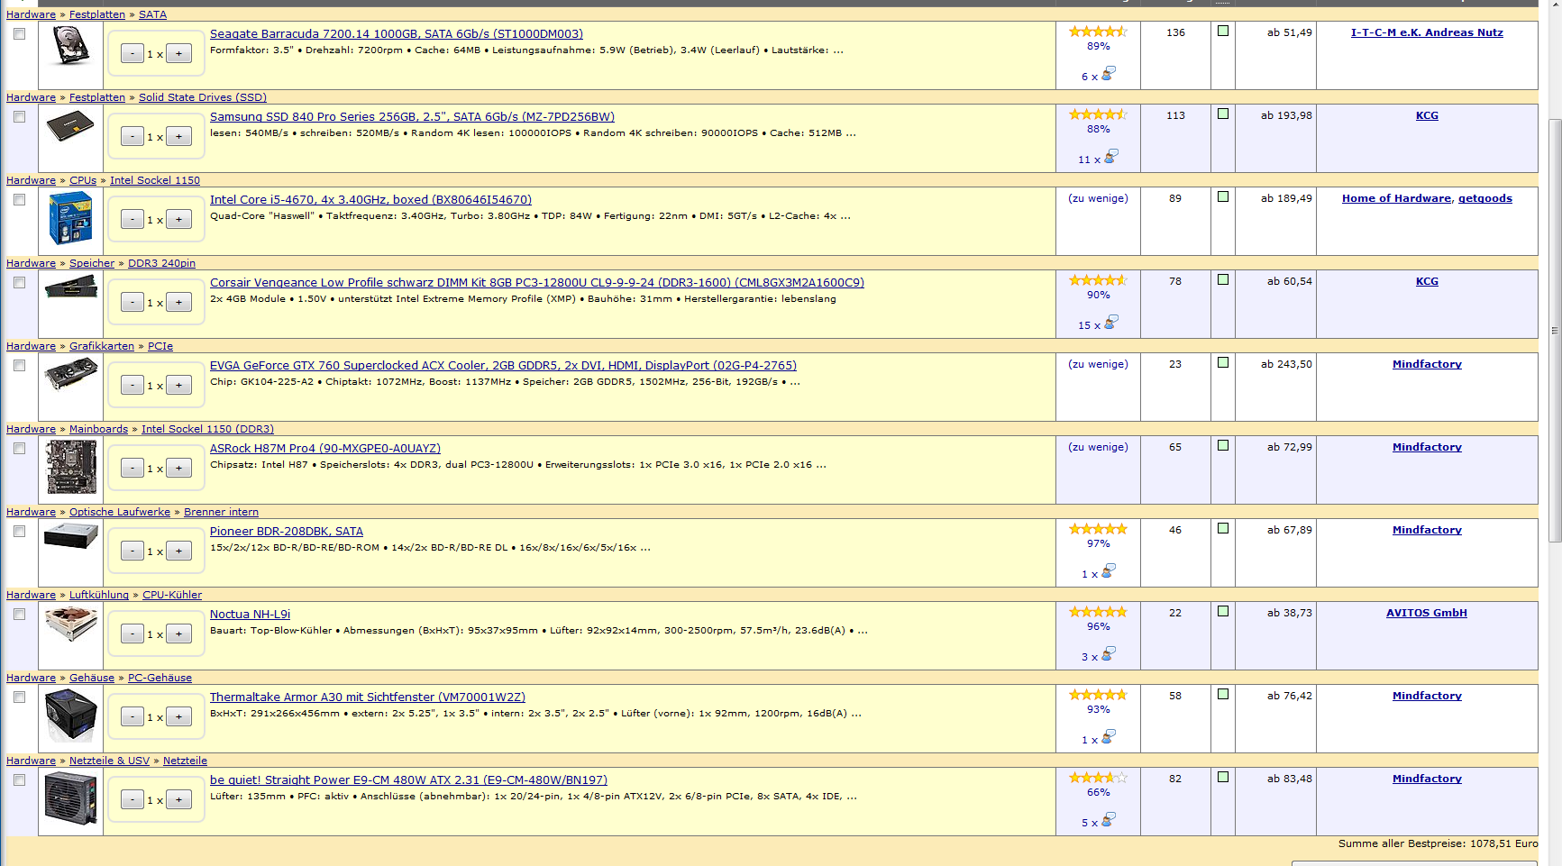Go to the CPU-Kühler category breadcrumb

172,595
